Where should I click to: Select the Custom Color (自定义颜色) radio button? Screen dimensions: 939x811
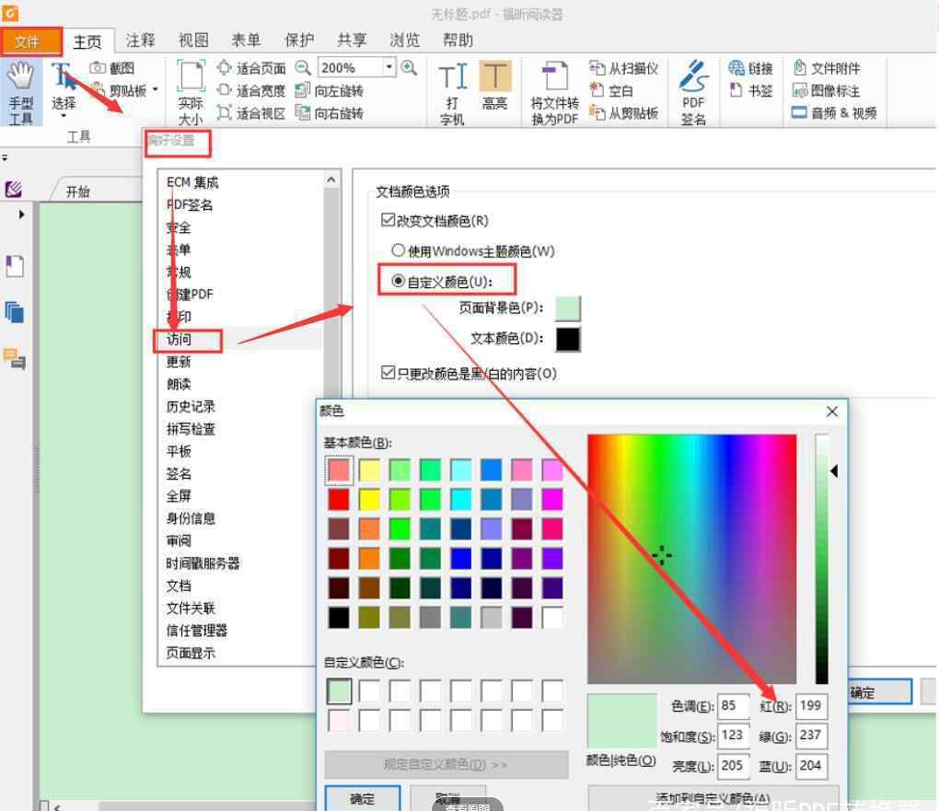tap(399, 281)
